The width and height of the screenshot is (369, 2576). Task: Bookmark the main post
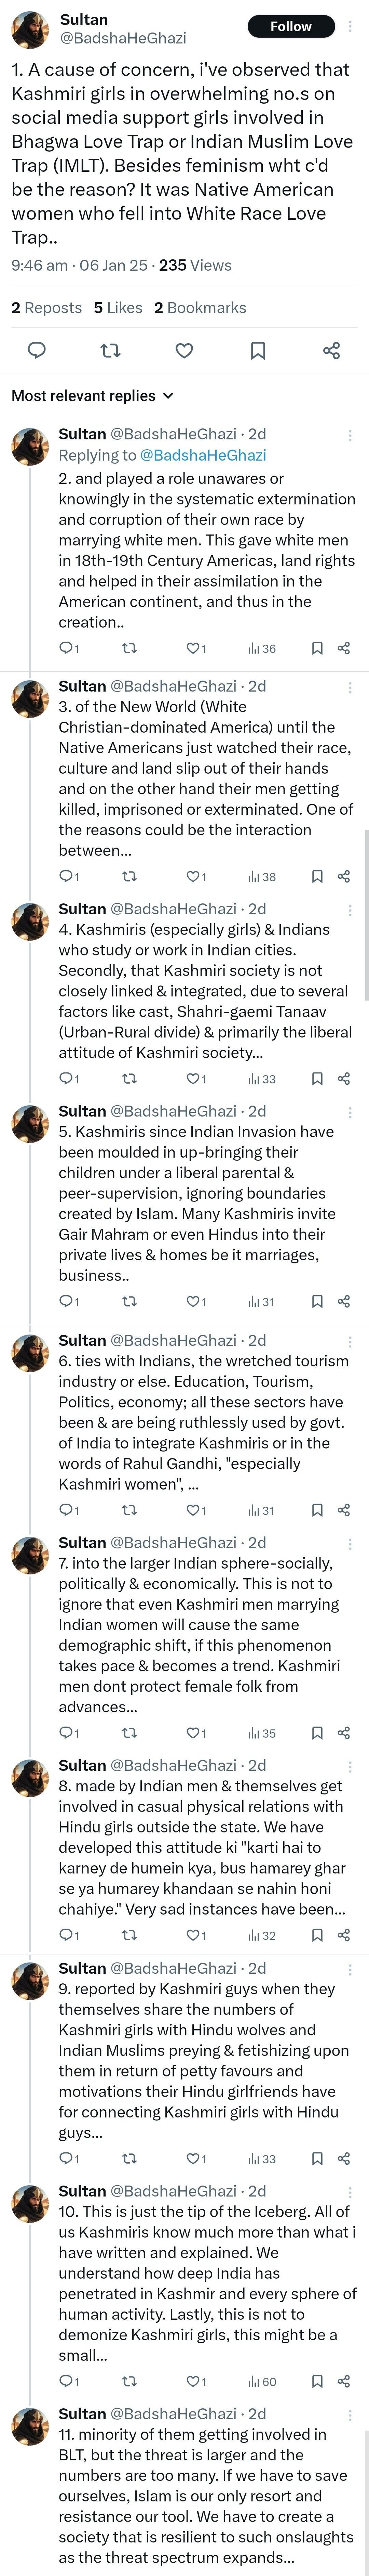(x=257, y=350)
